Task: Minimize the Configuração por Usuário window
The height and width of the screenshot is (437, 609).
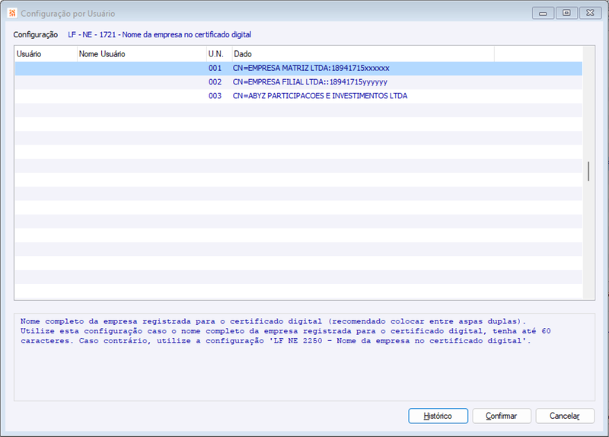Action: [543, 13]
